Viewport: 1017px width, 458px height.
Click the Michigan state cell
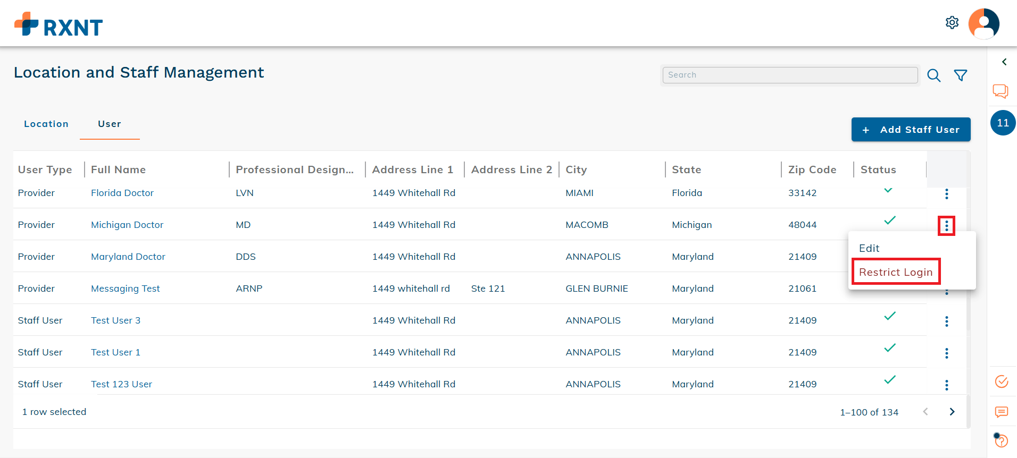692,225
